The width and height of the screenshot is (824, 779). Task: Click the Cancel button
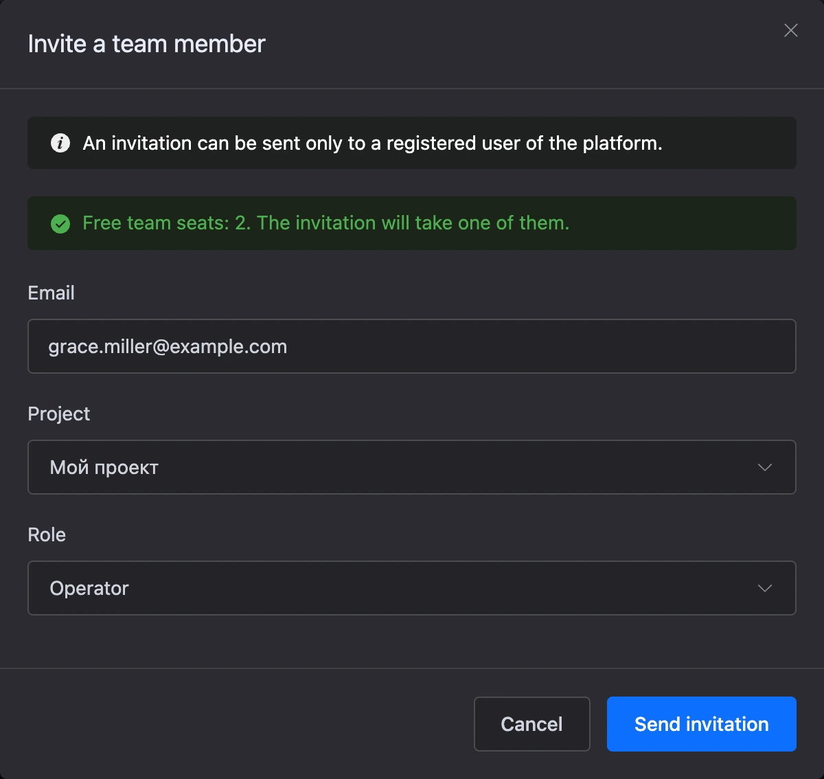coord(532,724)
